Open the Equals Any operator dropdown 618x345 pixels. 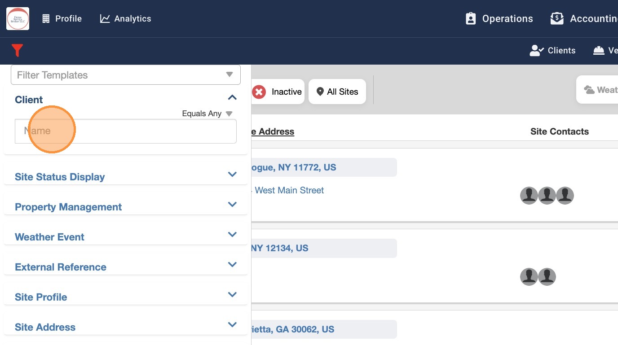coord(207,114)
